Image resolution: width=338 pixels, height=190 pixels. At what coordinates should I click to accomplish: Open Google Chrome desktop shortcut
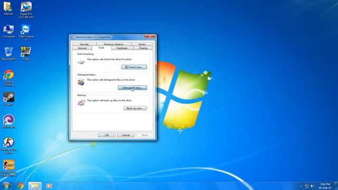pos(8,78)
